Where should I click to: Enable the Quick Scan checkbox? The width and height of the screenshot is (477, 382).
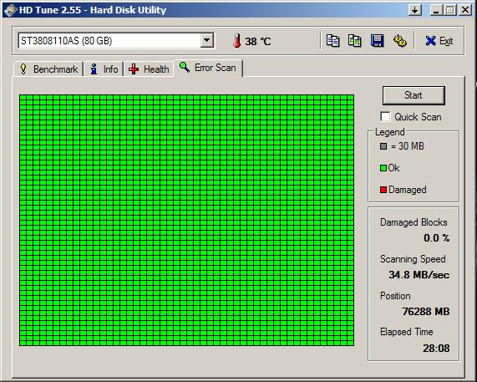(x=385, y=116)
